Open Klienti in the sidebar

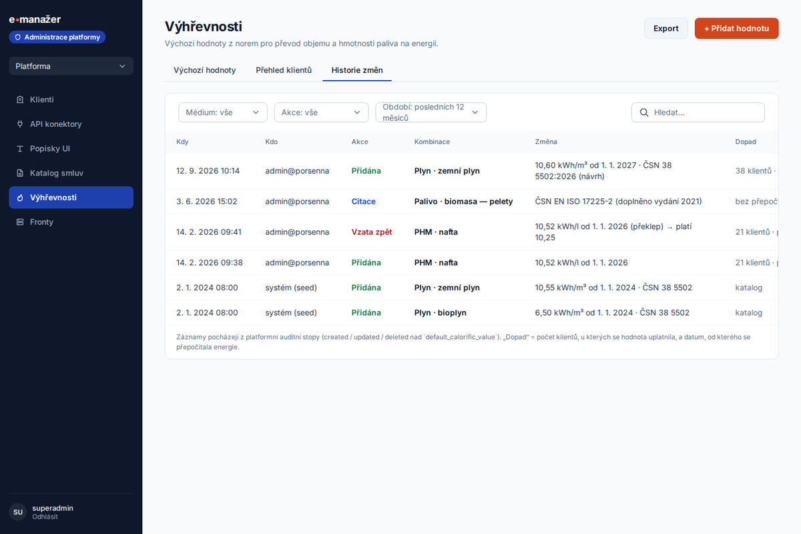(71, 99)
